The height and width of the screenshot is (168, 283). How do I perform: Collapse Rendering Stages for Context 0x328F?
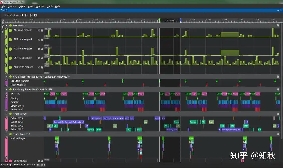[6, 89]
